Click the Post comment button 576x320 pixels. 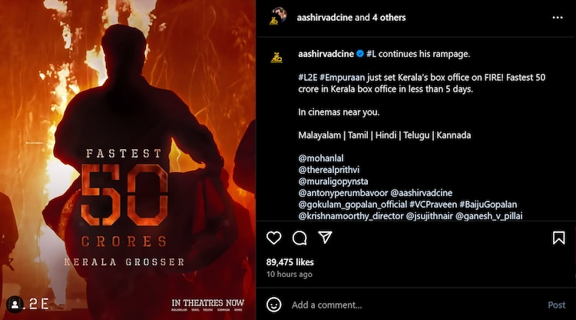[557, 305]
